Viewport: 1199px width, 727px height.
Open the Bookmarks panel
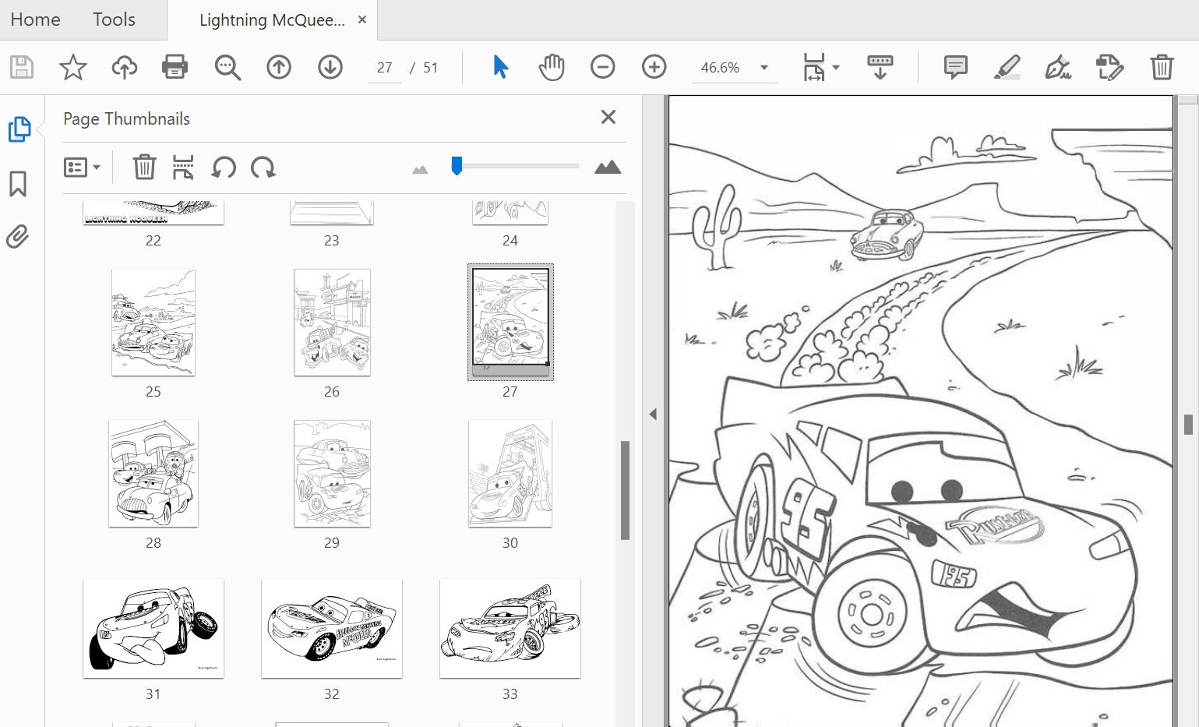pyautogui.click(x=18, y=184)
